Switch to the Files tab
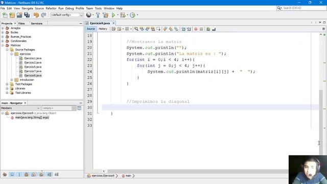Viewport: 327px width, 184px height. tap(21, 24)
